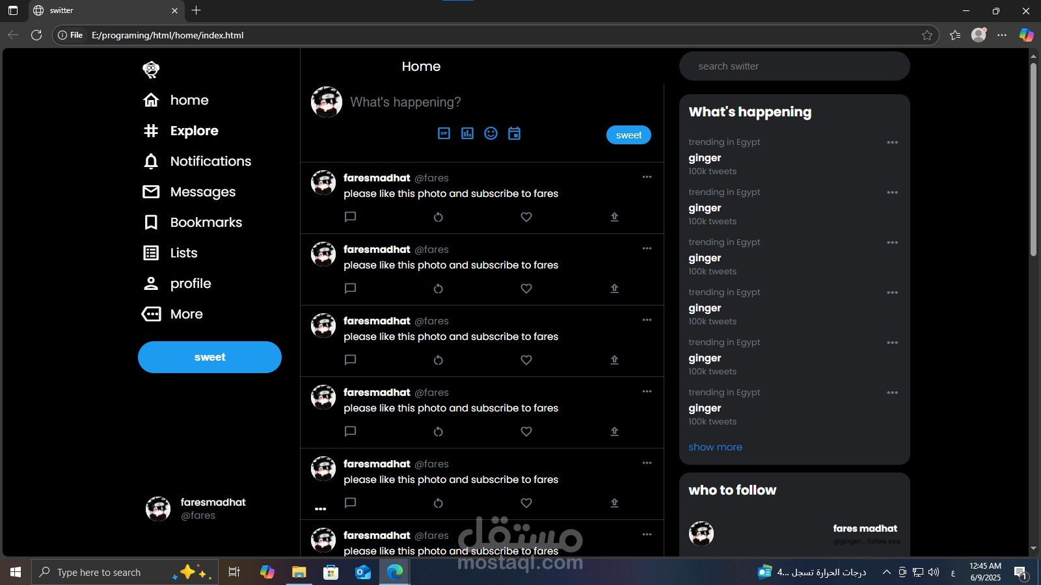Create a poll with the poll icon
The image size is (1041, 585).
pyautogui.click(x=467, y=133)
